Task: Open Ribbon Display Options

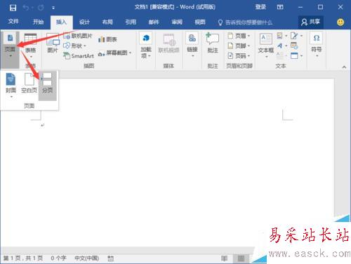Action: point(280,7)
